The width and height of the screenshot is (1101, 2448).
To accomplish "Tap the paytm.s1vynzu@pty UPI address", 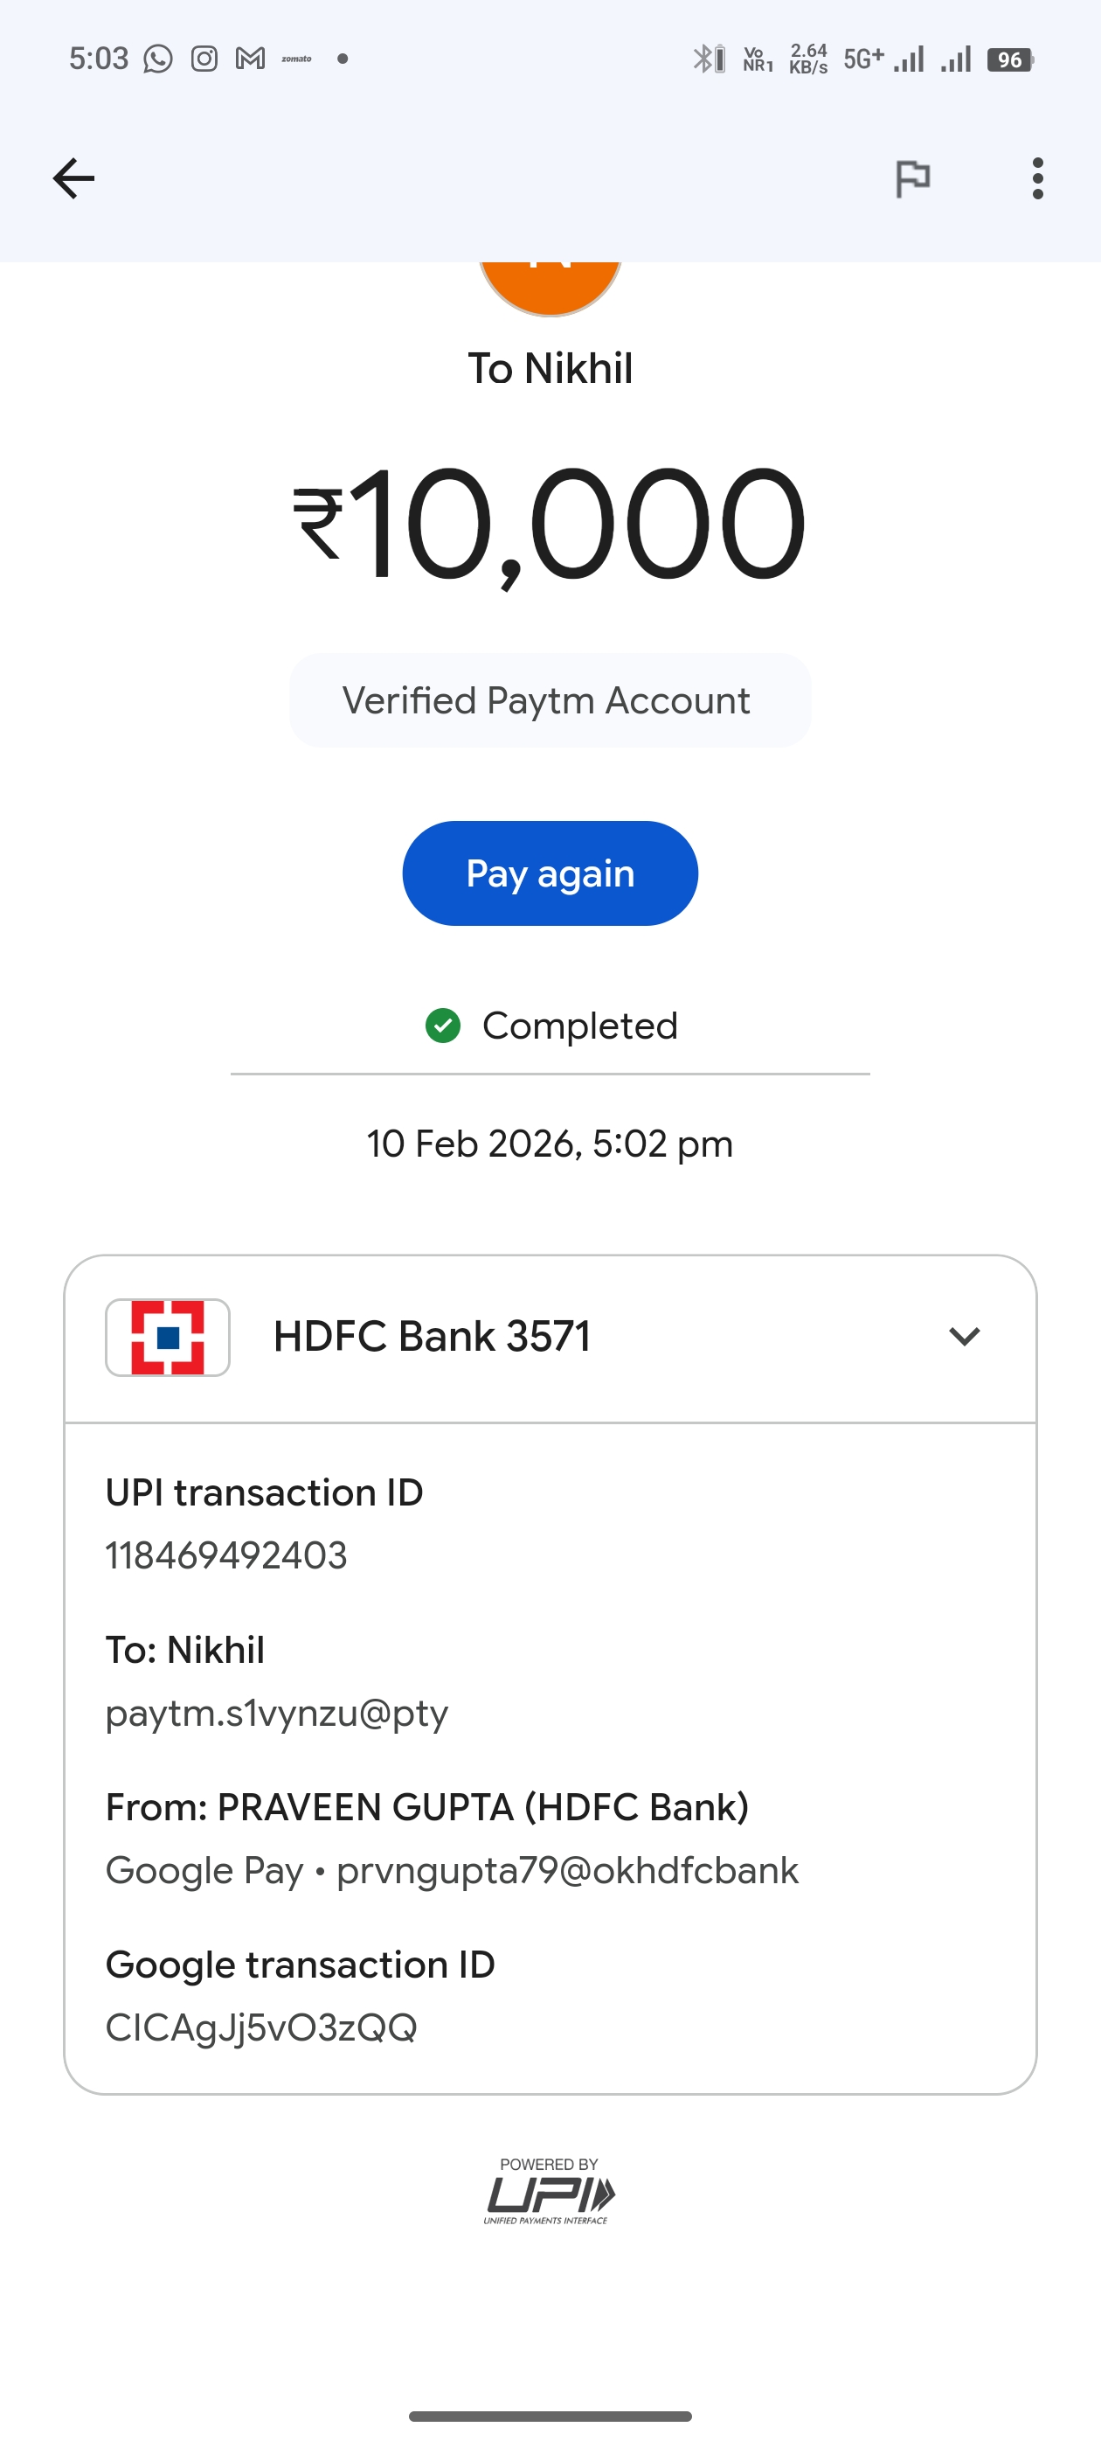I will [276, 1714].
